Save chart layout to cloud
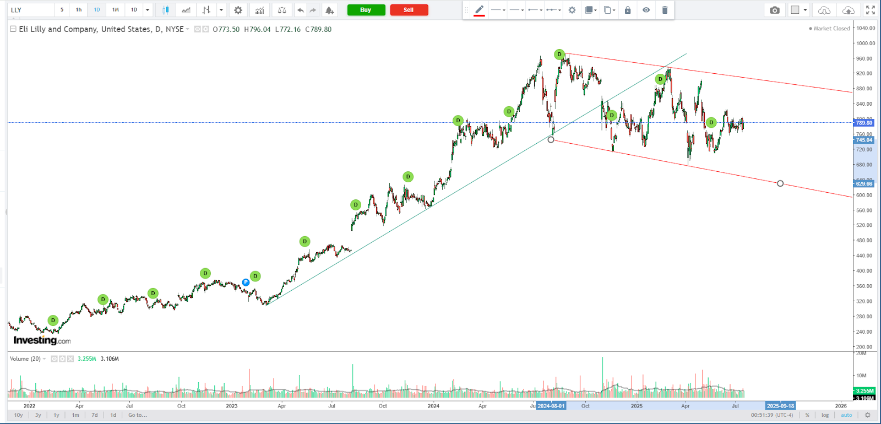The height and width of the screenshot is (424, 881). pyautogui.click(x=849, y=10)
